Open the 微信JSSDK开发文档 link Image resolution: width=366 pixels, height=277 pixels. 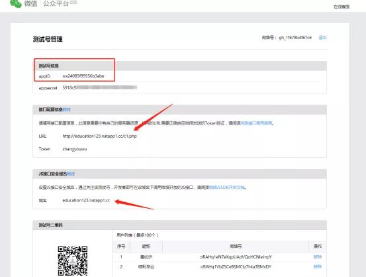[x=227, y=188]
